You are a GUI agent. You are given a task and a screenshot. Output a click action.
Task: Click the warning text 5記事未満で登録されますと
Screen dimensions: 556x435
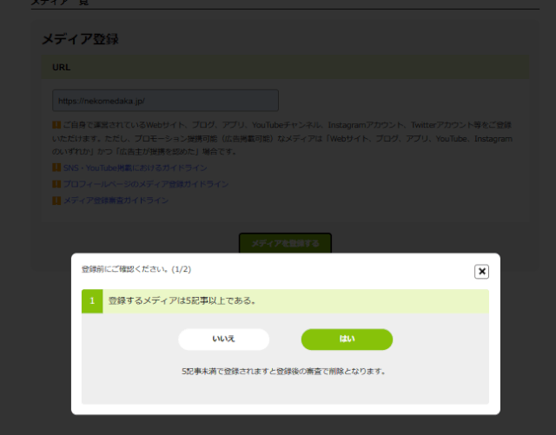point(283,371)
